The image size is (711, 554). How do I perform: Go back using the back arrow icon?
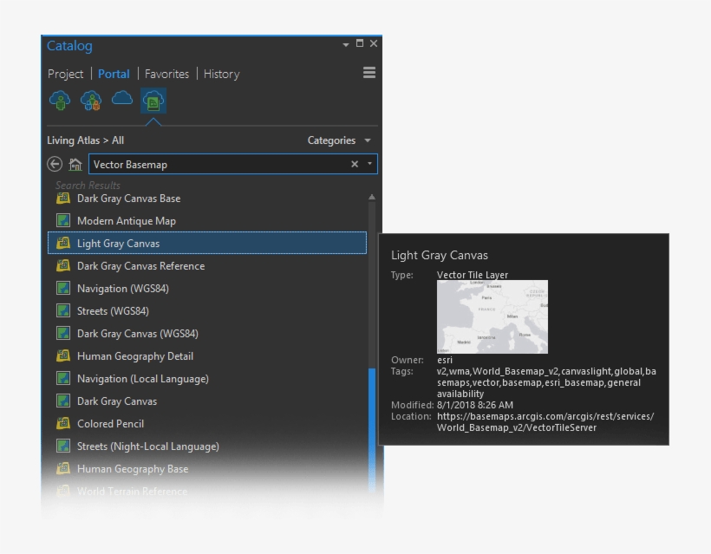[x=55, y=164]
